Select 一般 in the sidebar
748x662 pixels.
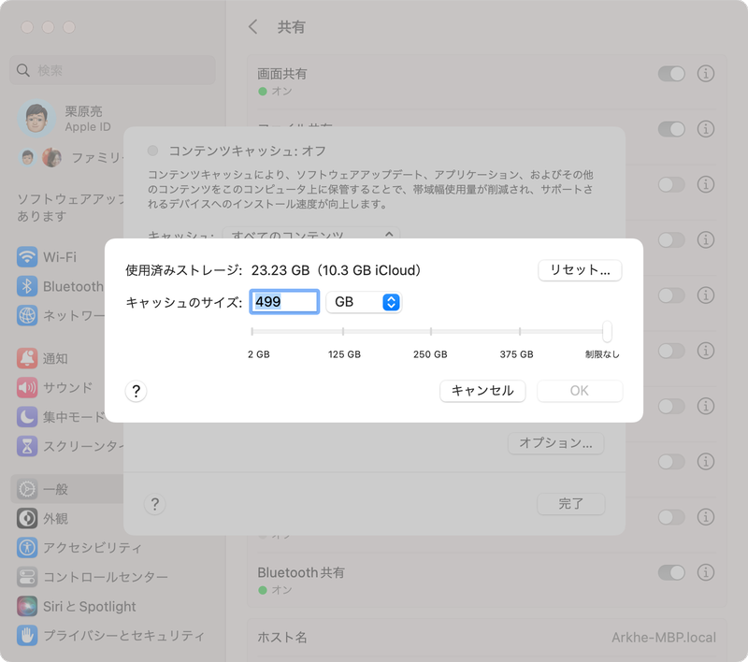pos(56,489)
